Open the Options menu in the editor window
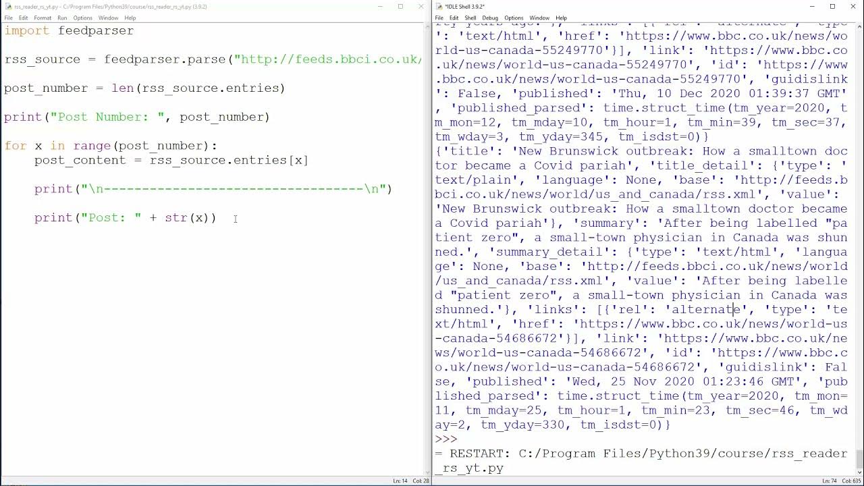This screenshot has height=486, width=864. click(x=82, y=18)
